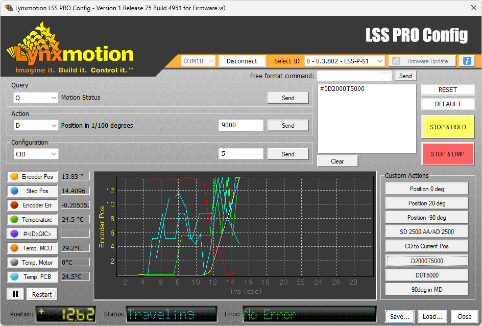Image resolution: width=482 pixels, height=326 pixels.
Task: Click the Step Pos value 14.4096
Action: (75, 191)
